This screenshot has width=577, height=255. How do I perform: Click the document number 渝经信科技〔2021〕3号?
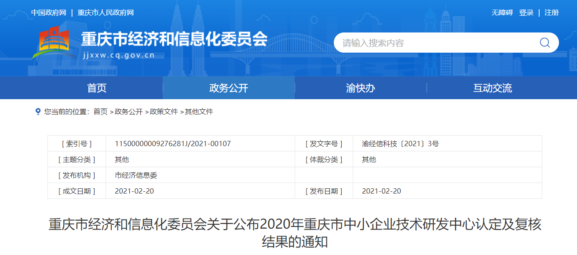pos(400,144)
